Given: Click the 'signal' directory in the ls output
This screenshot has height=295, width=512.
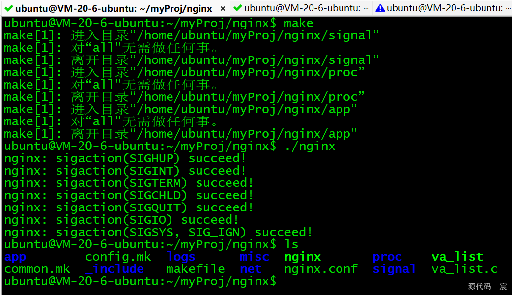Looking at the screenshot, I should point(394,269).
